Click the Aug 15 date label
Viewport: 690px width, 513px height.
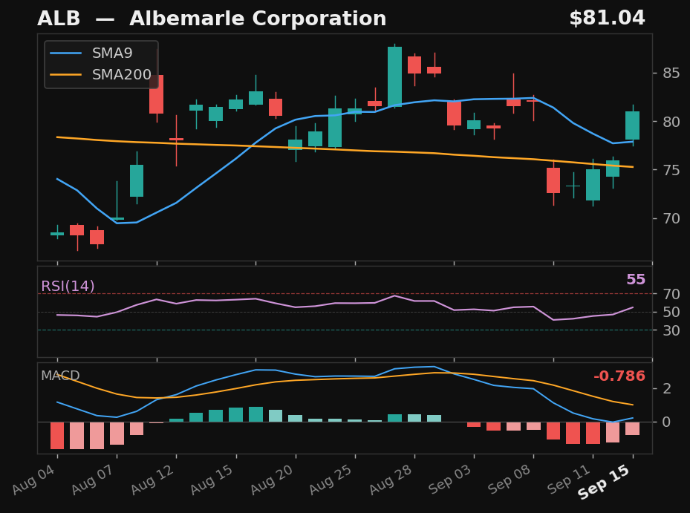pos(212,479)
